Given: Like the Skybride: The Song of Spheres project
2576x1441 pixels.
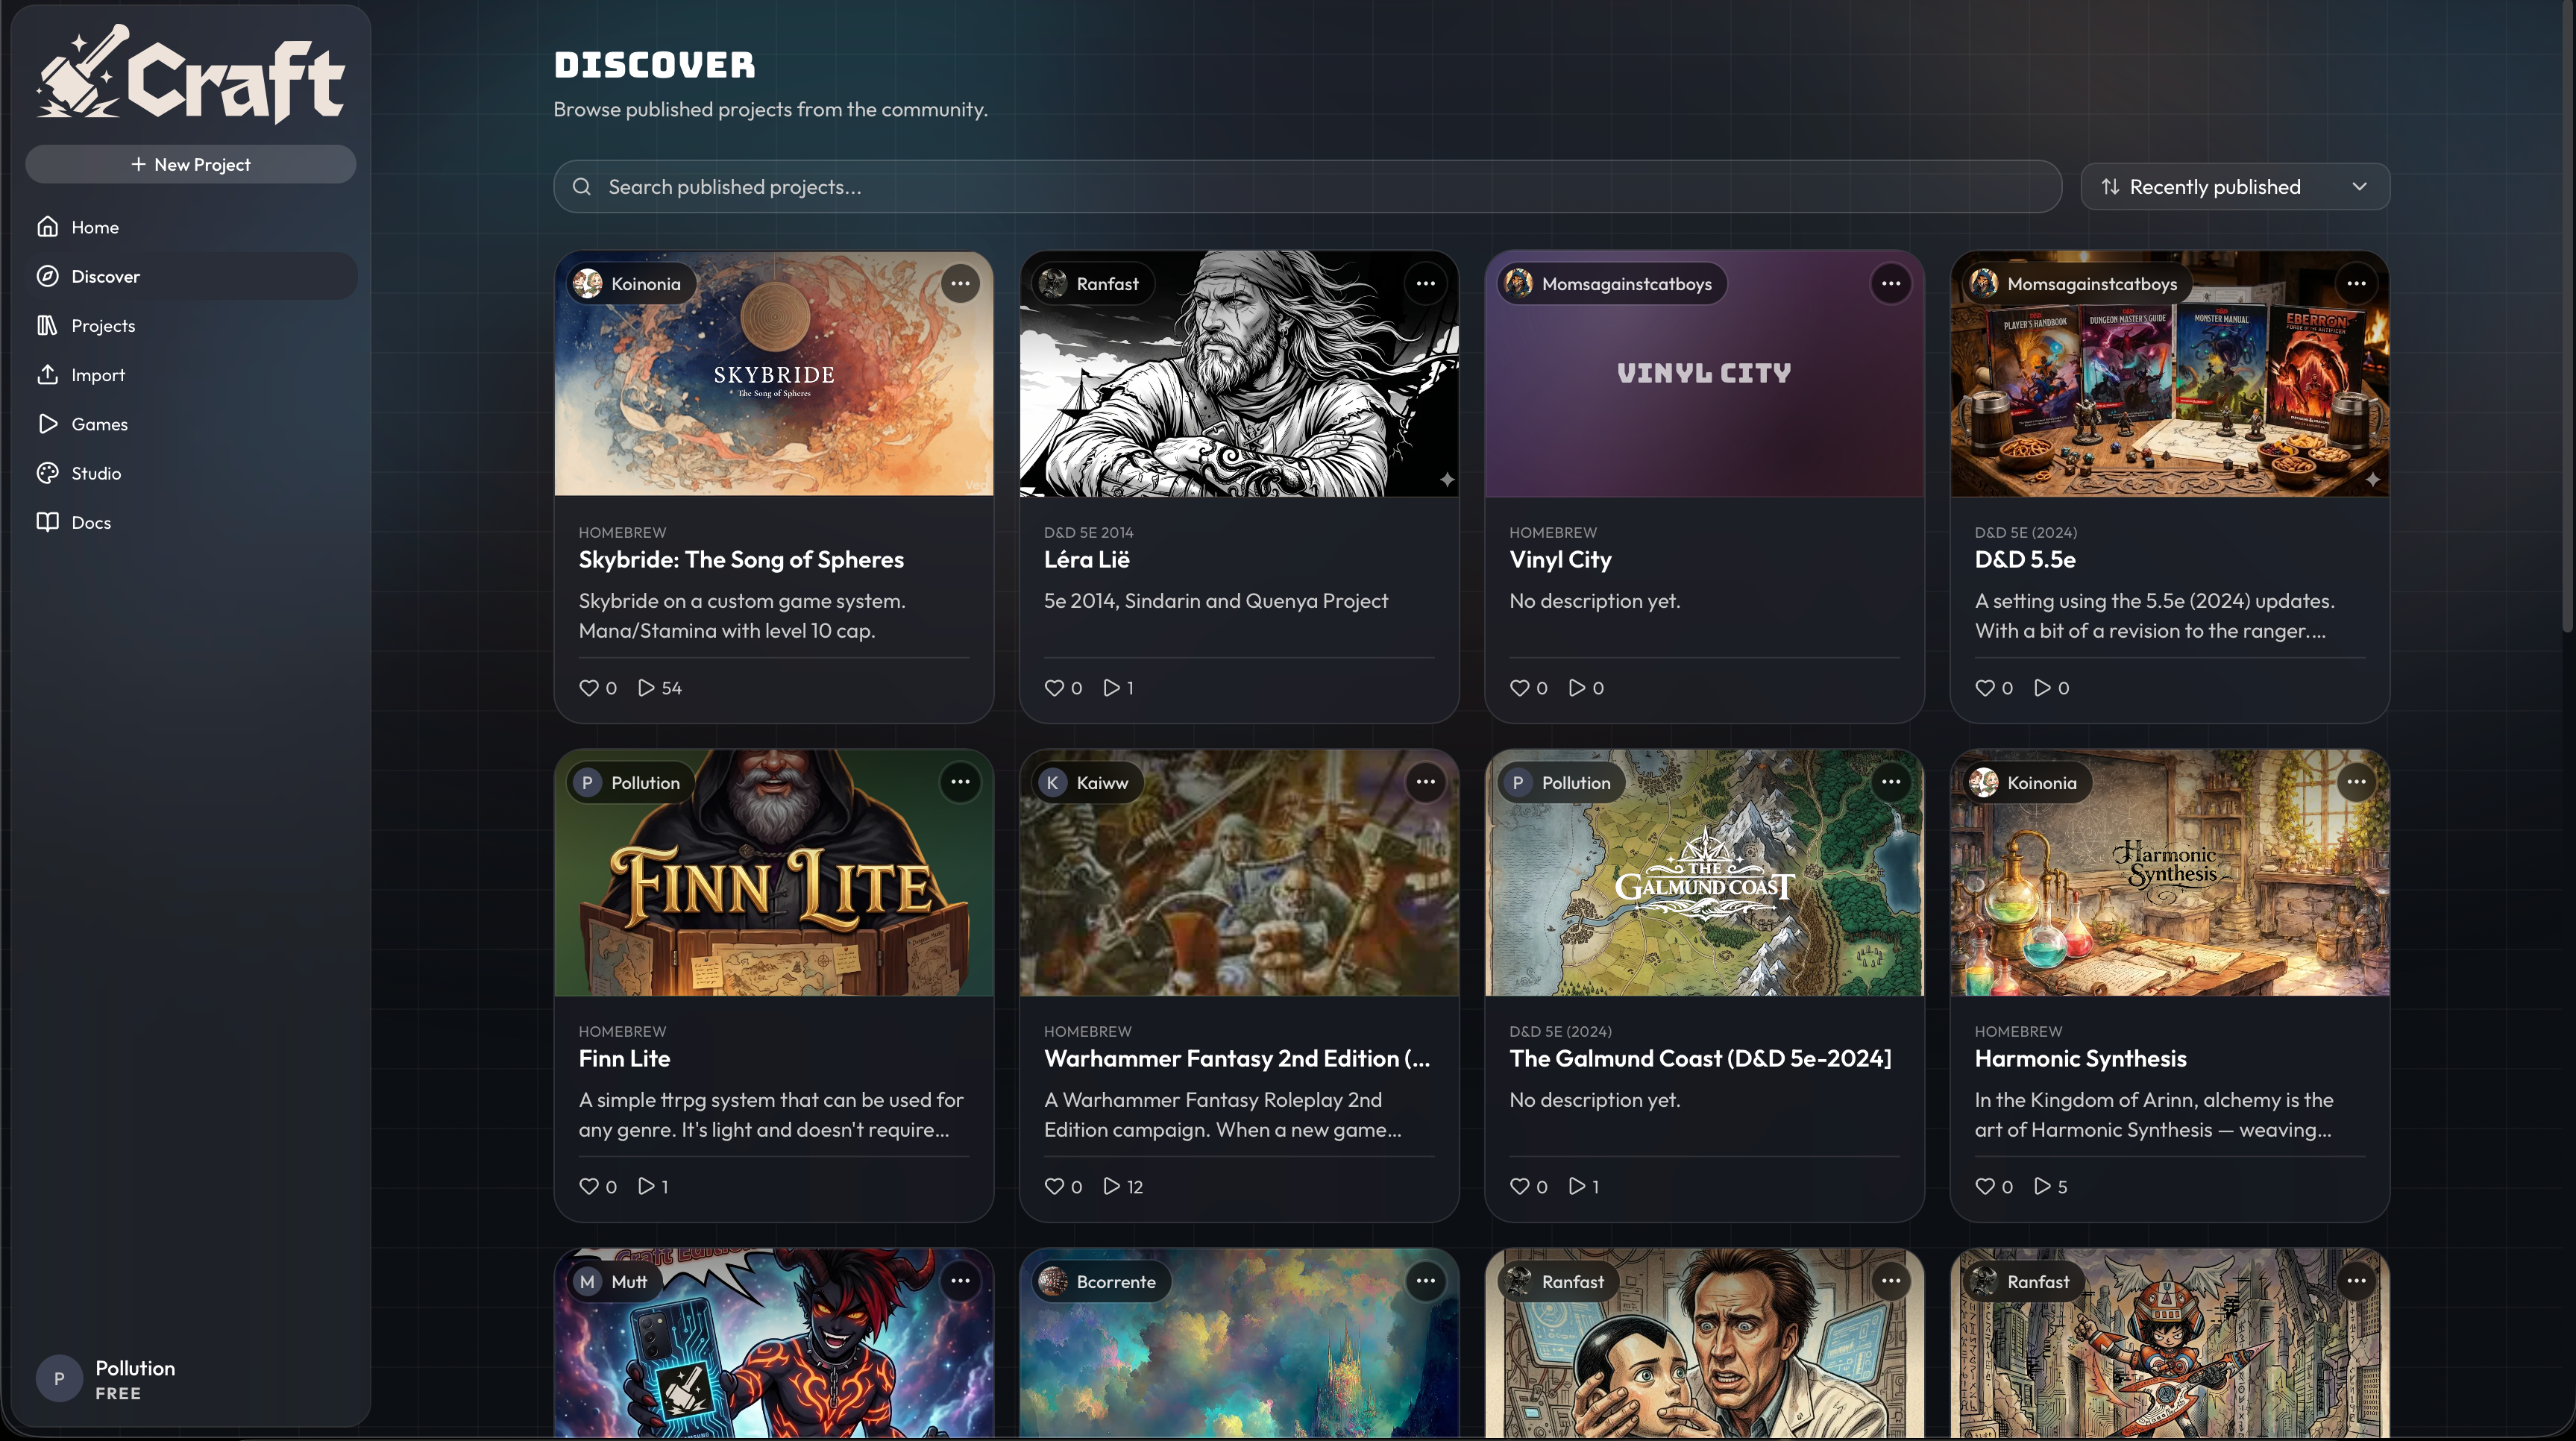Looking at the screenshot, I should click(589, 688).
